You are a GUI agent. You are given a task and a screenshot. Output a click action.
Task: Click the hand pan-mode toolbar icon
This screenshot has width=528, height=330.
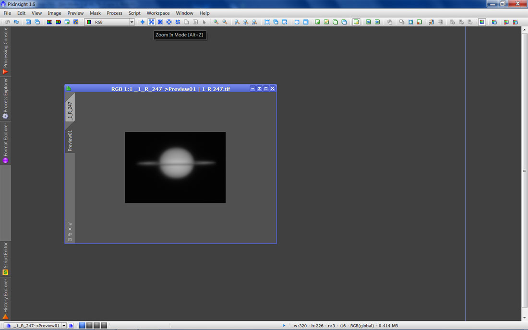(390, 22)
